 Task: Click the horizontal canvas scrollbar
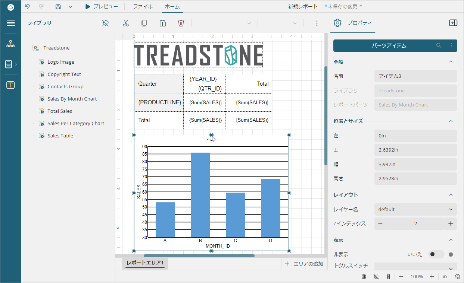199,256
